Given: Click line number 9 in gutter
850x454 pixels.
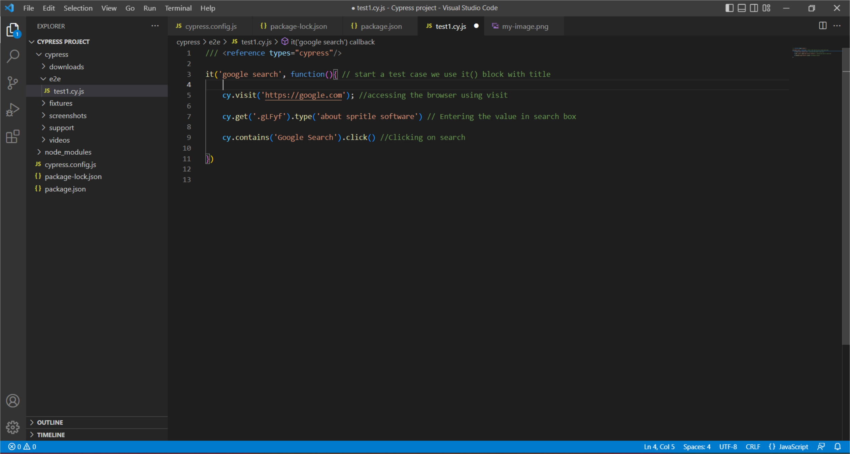Looking at the screenshot, I should pos(189,137).
